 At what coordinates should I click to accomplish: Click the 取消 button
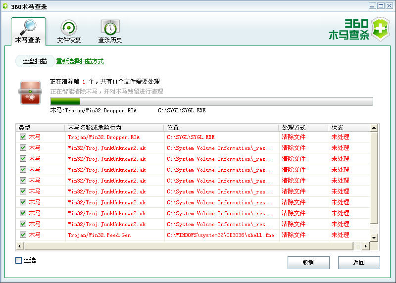click(x=308, y=263)
